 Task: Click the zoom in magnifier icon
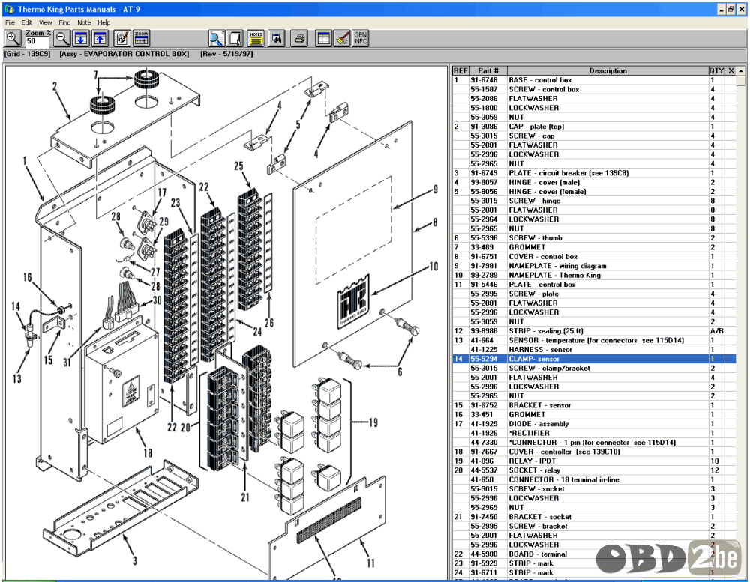pos(13,38)
